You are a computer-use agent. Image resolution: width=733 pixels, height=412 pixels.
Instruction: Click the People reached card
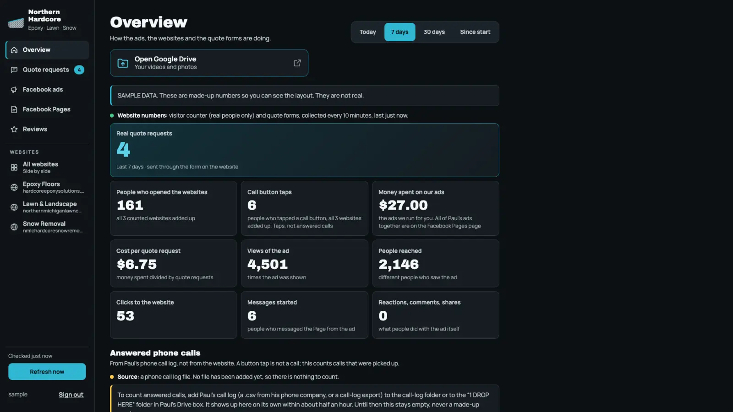[x=436, y=264]
